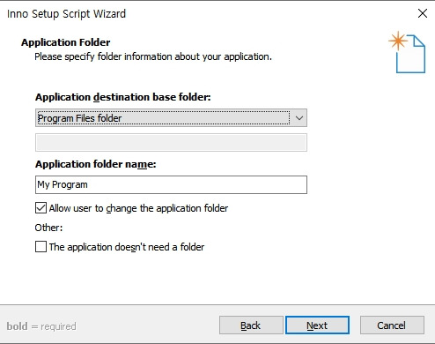Cancel the script wizard
The height and width of the screenshot is (344, 435).
click(392, 325)
